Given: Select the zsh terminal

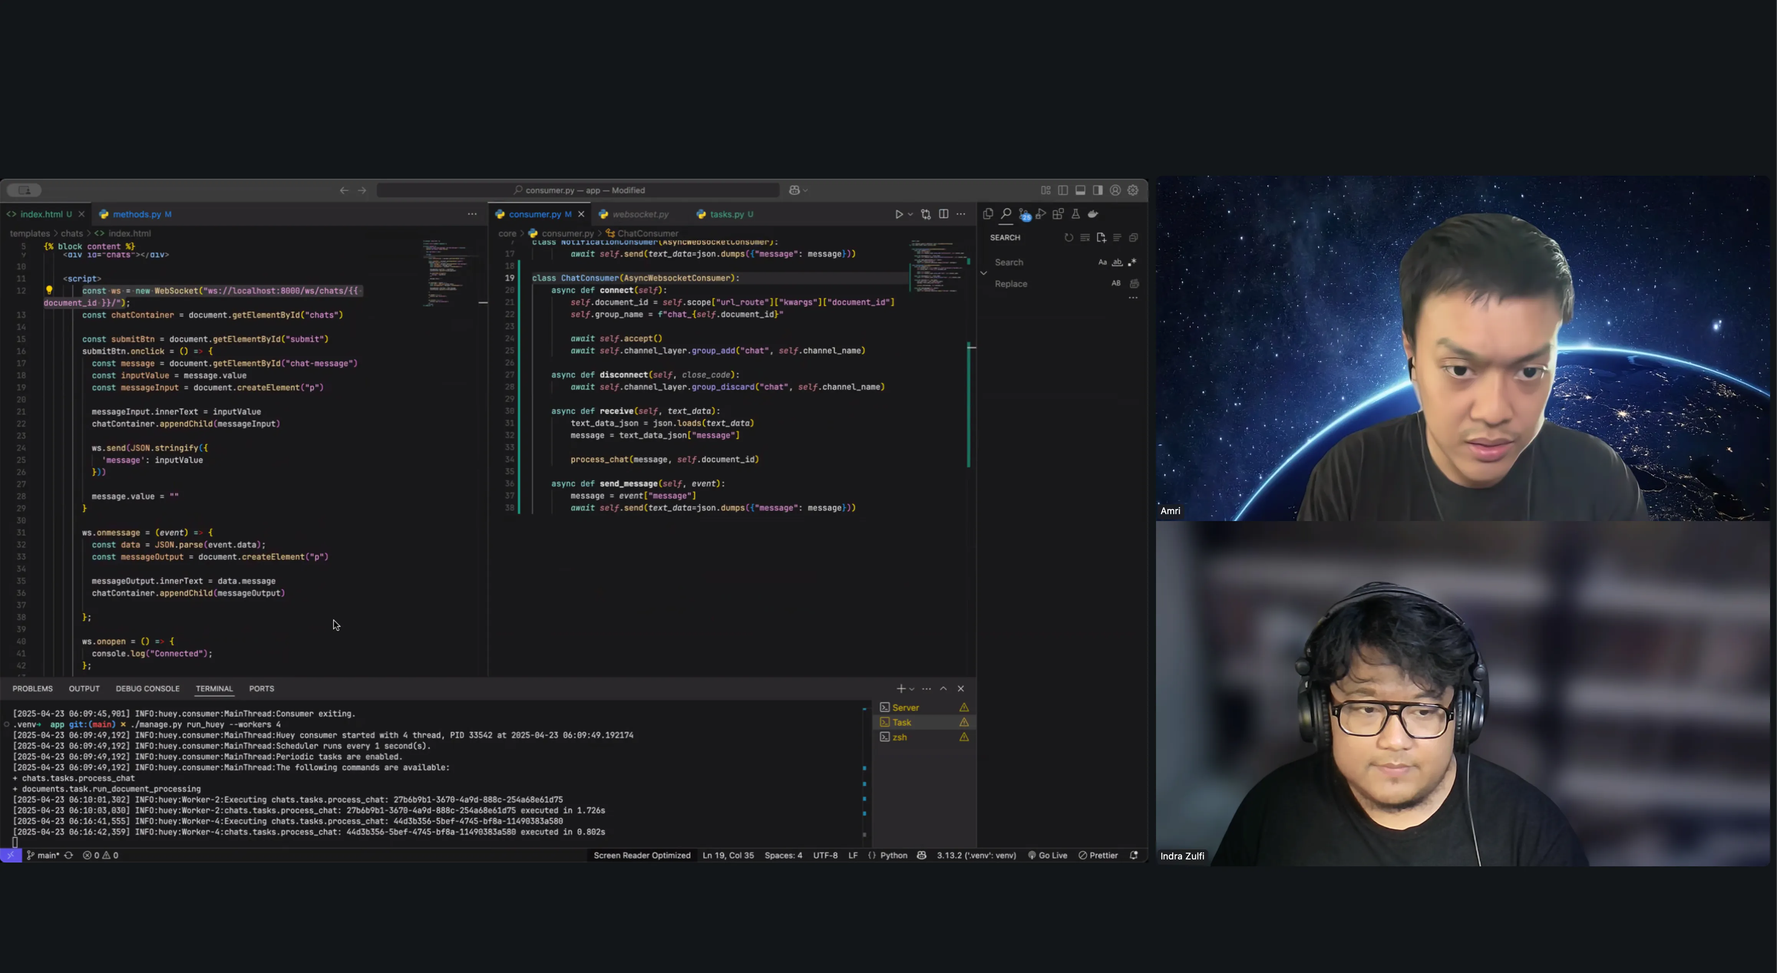Looking at the screenshot, I should tap(924, 737).
